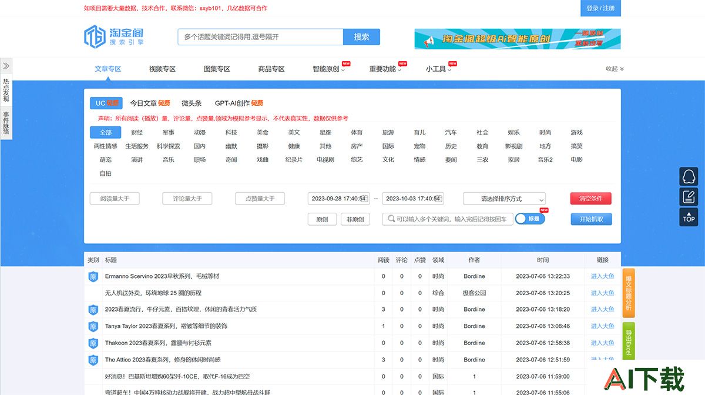Open 进入大鱼 link for 无人机送外卖 row
This screenshot has height=395, width=705.
pos(602,293)
